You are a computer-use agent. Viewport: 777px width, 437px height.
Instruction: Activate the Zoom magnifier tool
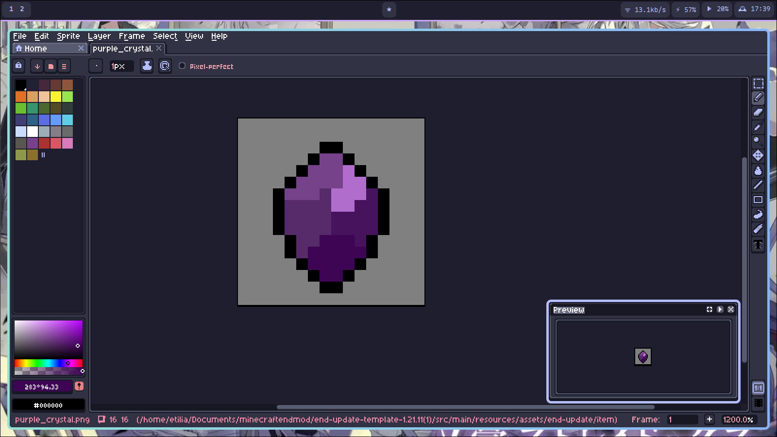758,141
